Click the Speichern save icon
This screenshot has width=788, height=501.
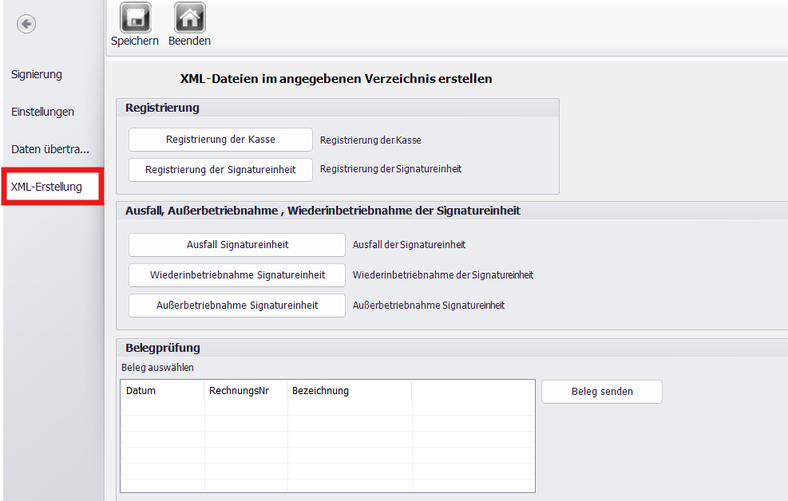[134, 16]
